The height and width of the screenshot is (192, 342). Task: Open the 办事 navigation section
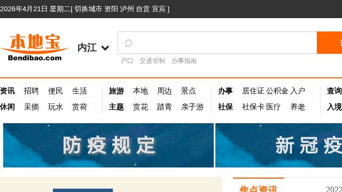tap(226, 91)
